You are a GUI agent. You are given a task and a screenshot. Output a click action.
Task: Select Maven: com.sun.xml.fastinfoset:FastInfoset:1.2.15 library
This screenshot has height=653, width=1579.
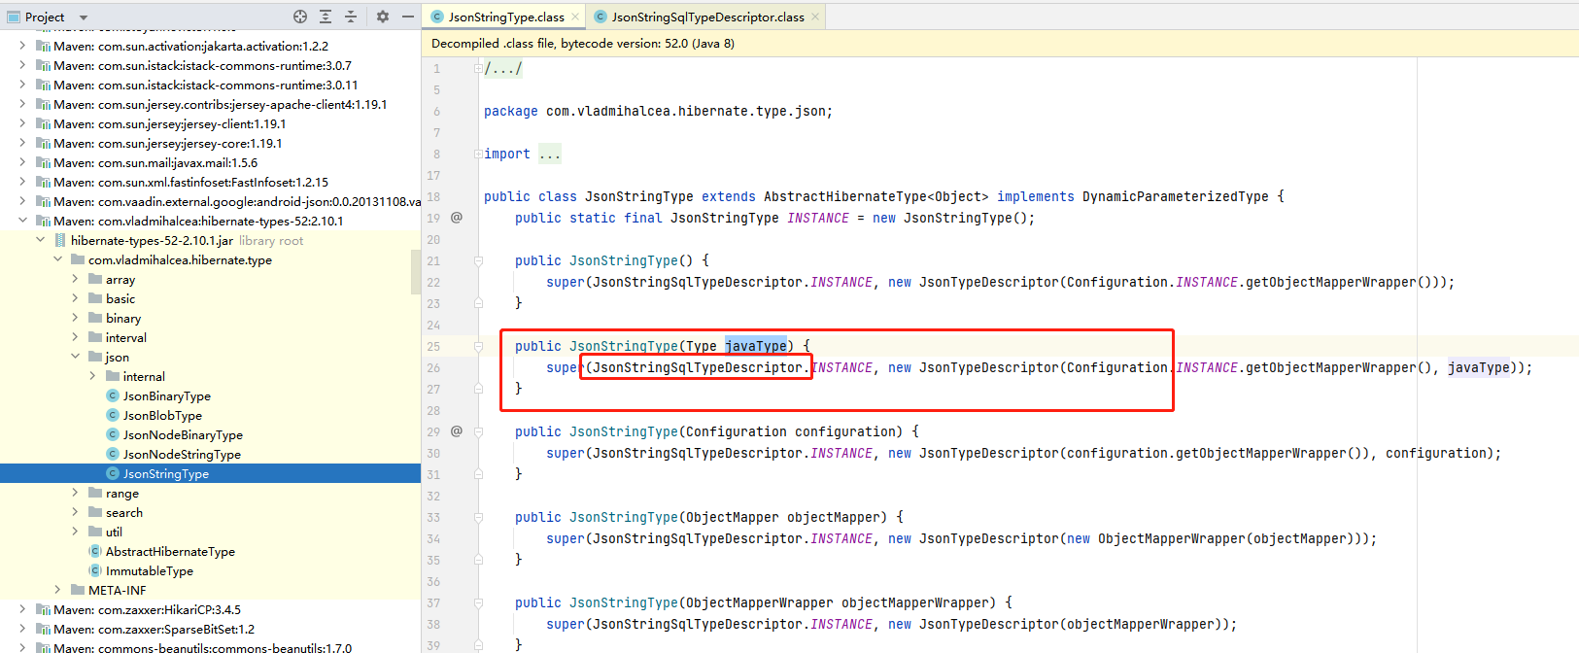(190, 182)
